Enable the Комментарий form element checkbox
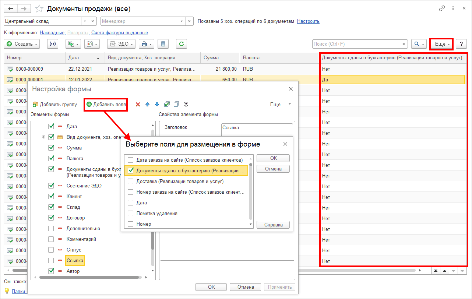The height and width of the screenshot is (299, 472). coord(51,239)
